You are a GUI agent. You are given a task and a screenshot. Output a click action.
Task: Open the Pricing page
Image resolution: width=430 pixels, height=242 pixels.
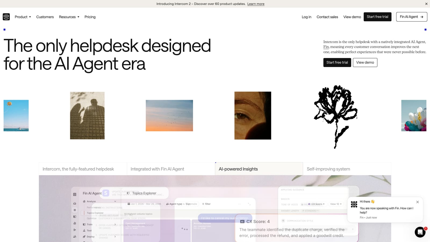(90, 17)
